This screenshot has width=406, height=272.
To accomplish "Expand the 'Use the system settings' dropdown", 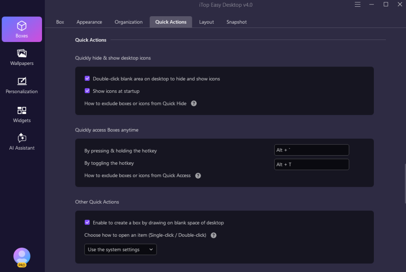I will 121,249.
